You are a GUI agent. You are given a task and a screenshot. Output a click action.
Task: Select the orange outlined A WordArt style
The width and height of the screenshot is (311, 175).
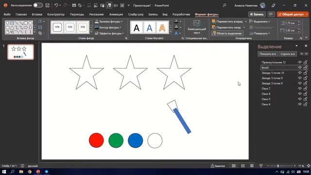pos(162,28)
